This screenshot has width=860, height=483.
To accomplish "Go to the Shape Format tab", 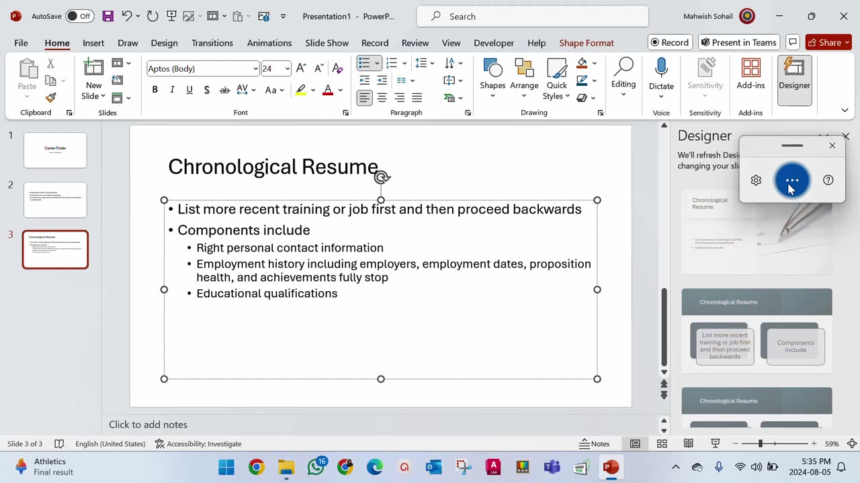I will [x=587, y=43].
